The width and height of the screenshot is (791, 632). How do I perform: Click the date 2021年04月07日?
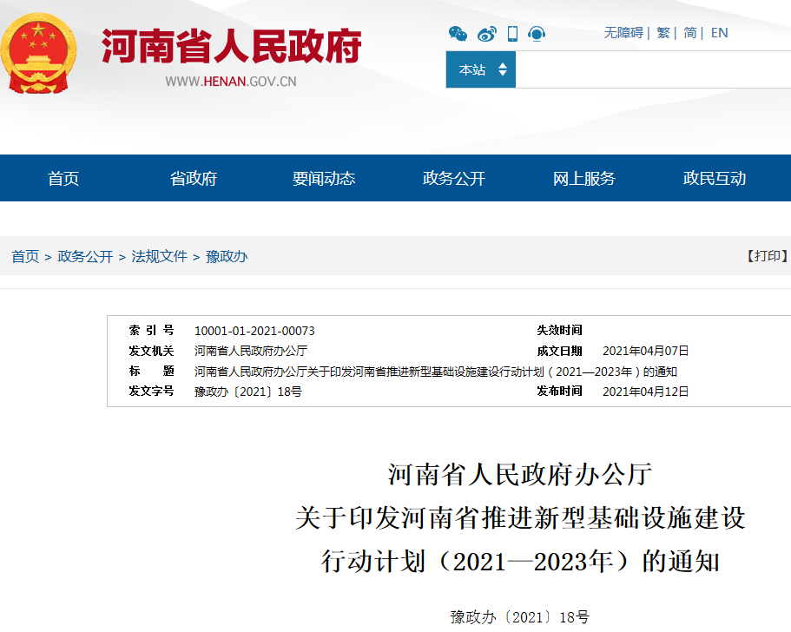pos(646,351)
